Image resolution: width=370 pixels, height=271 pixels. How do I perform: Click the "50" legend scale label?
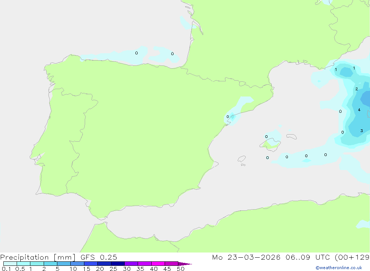pyautogui.click(x=181, y=269)
